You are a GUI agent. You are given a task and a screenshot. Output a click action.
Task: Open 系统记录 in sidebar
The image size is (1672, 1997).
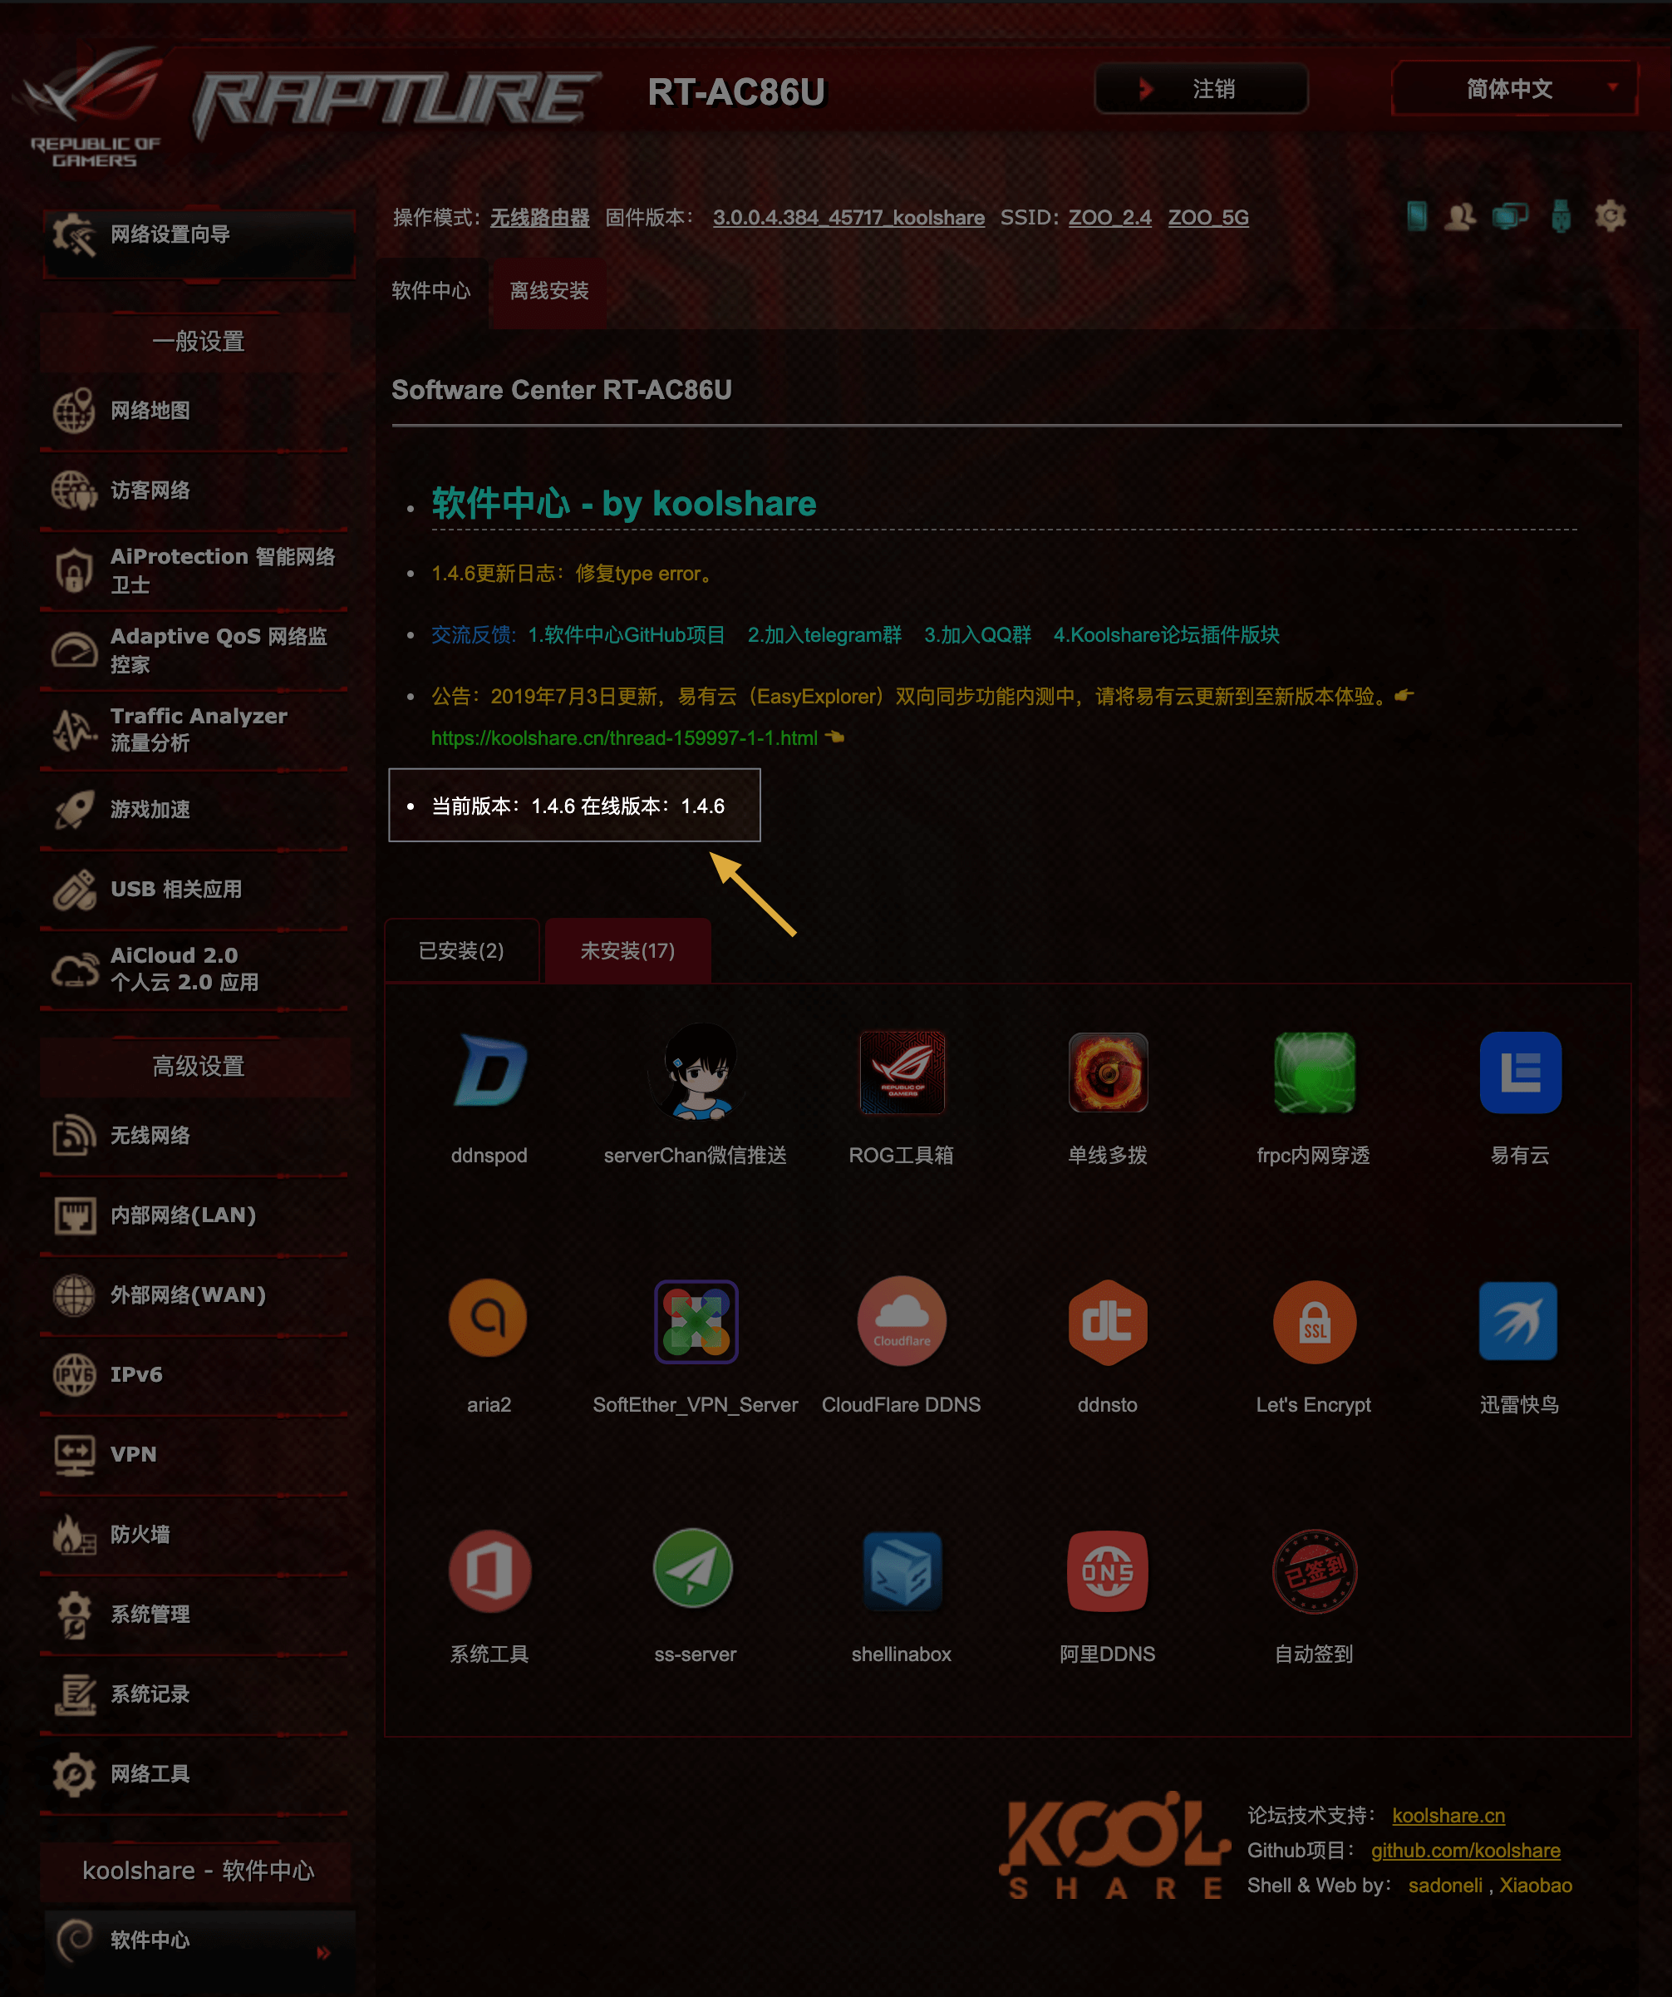194,1694
